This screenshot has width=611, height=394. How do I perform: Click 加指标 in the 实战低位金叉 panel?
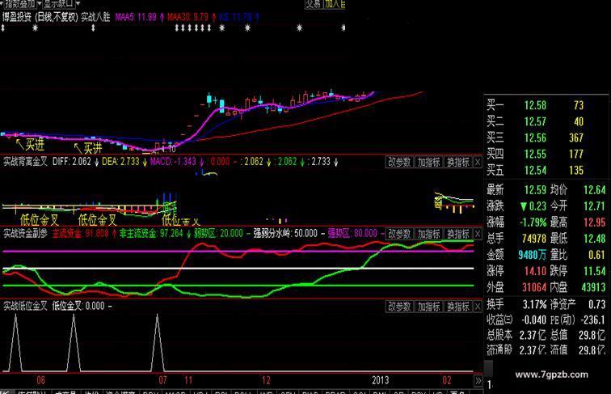coord(429,307)
